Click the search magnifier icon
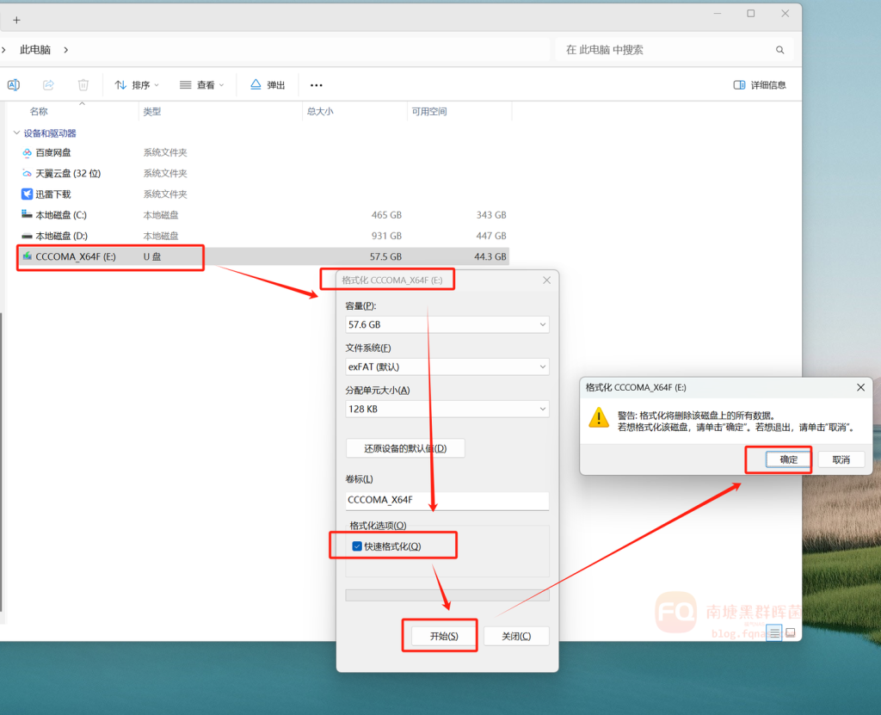The height and width of the screenshot is (715, 881). click(x=779, y=50)
